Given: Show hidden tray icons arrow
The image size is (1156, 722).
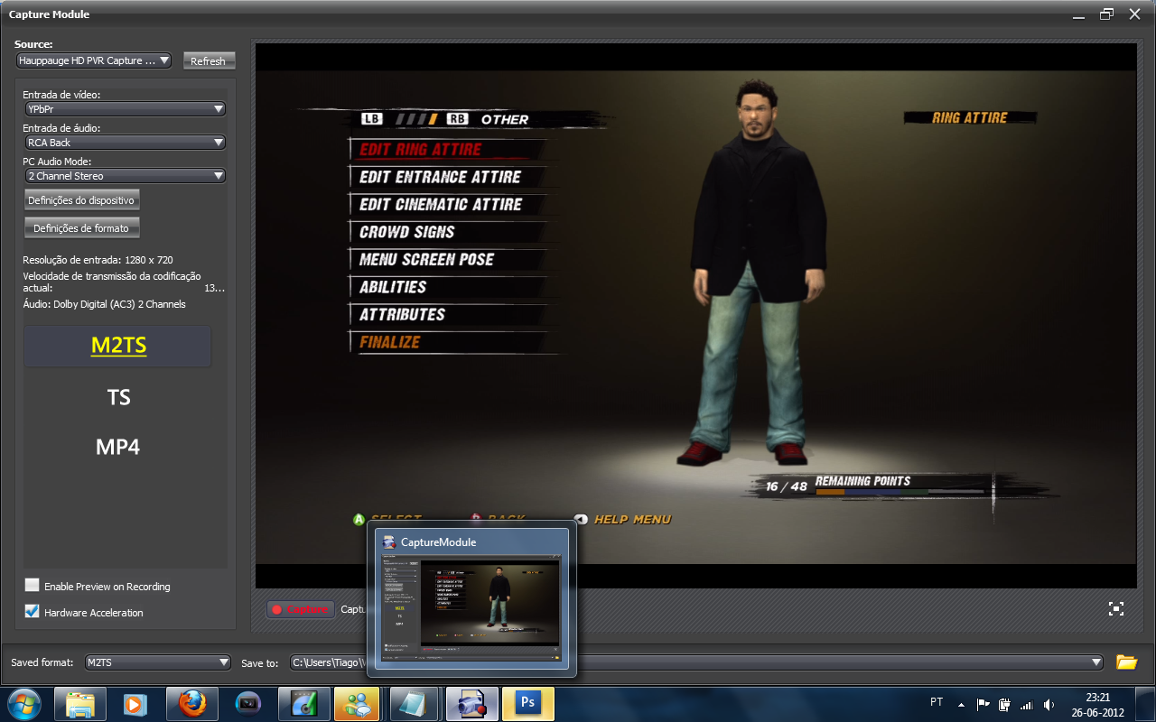Looking at the screenshot, I should click(961, 704).
